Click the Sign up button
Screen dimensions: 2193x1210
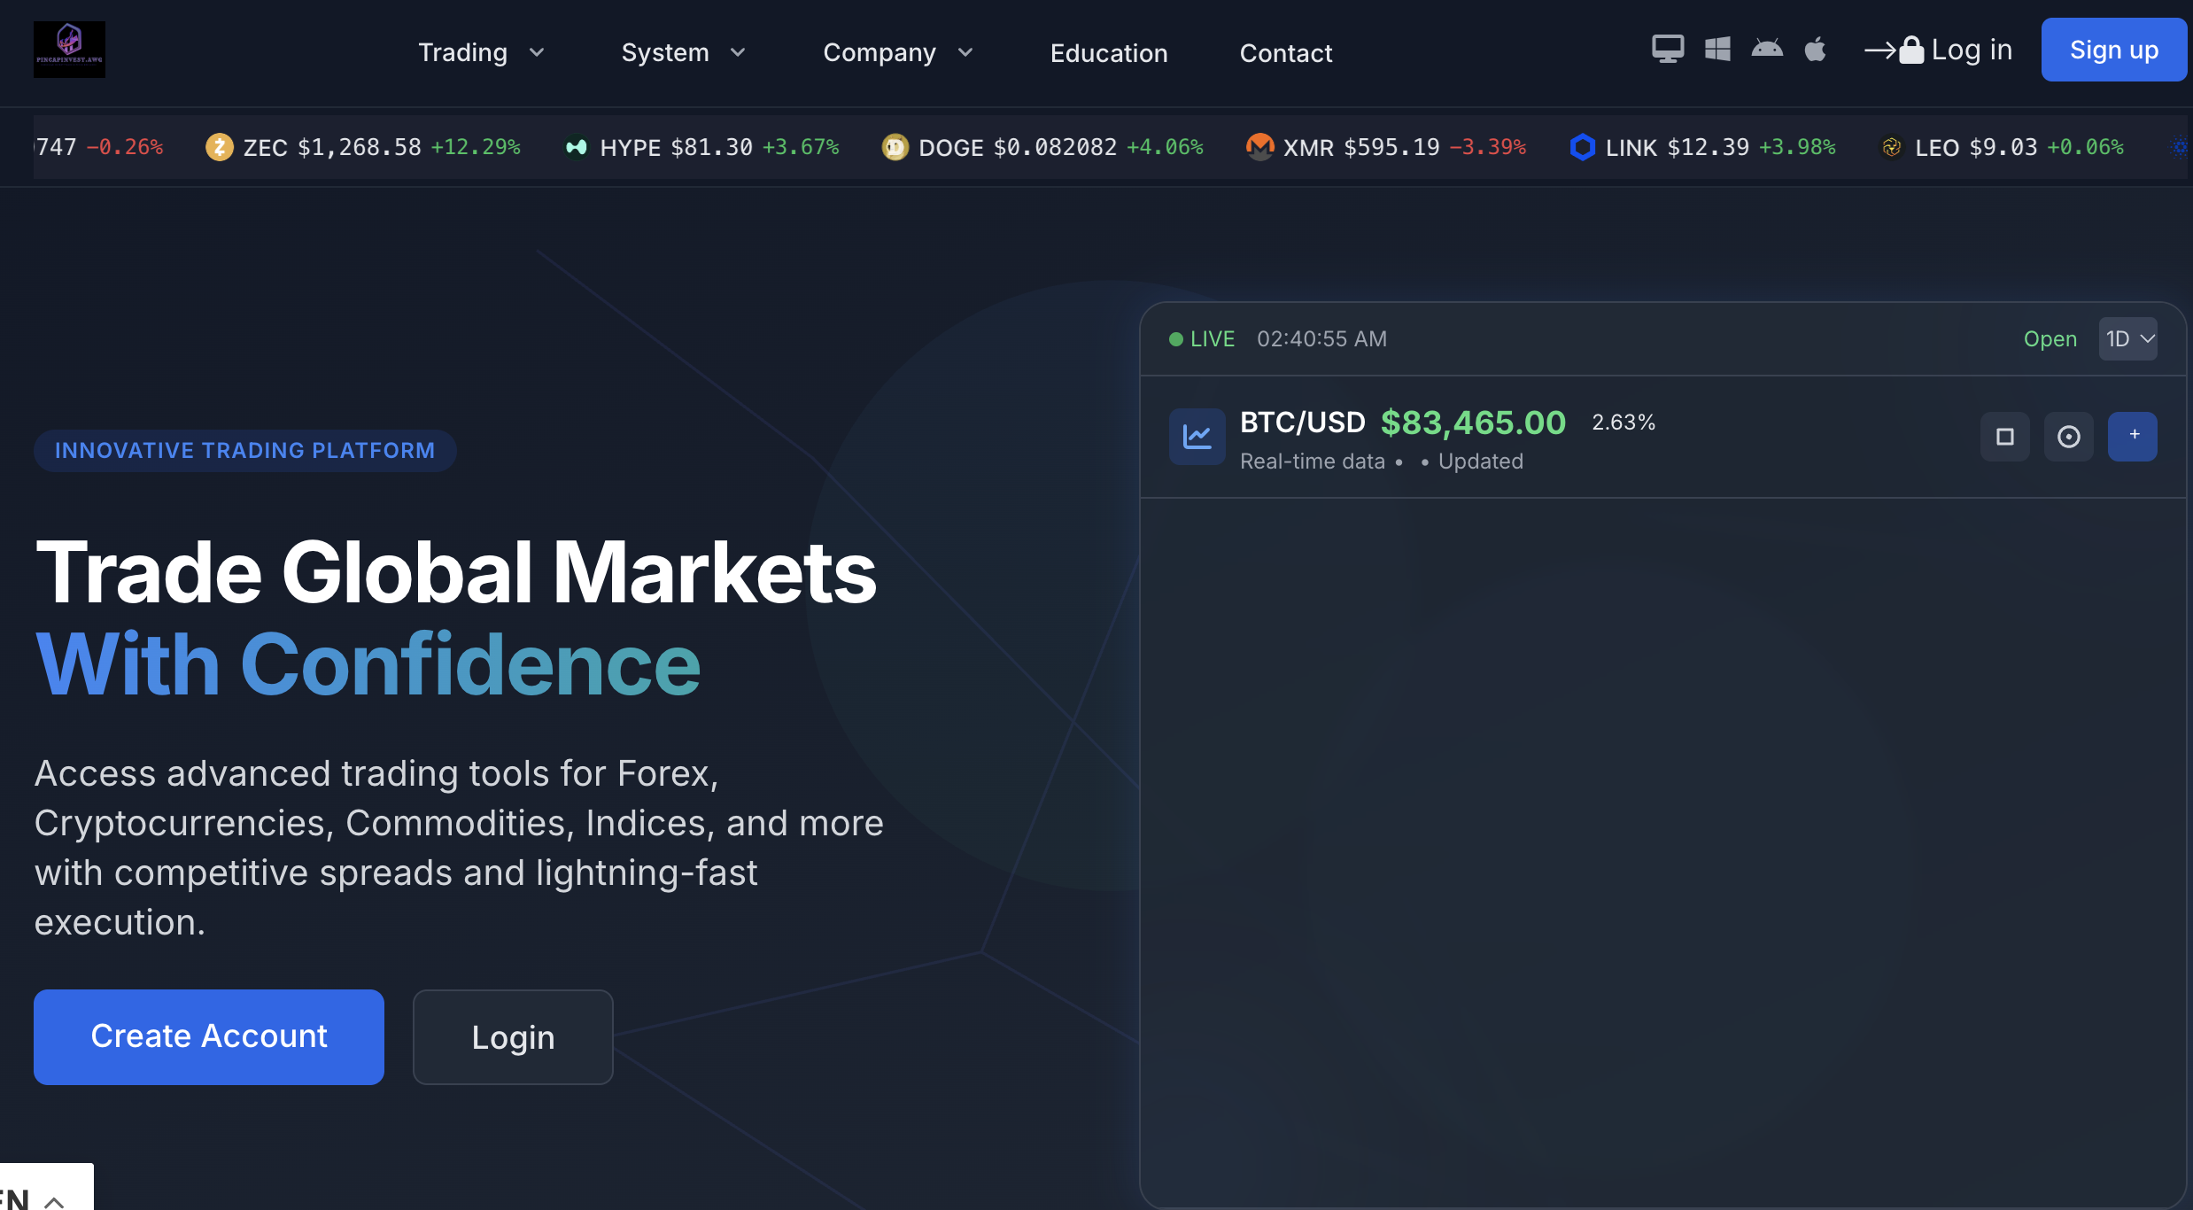point(2114,50)
